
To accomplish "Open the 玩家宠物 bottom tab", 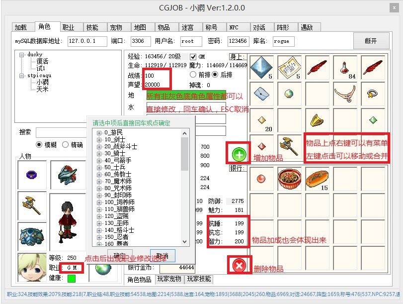I will [x=170, y=279].
